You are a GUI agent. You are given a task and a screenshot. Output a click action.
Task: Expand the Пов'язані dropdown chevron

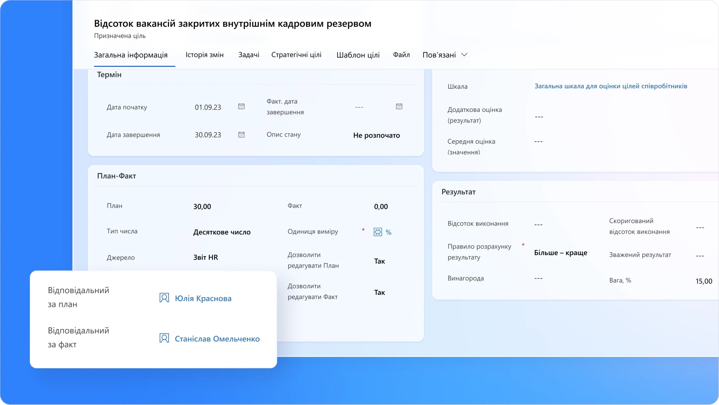coord(464,55)
